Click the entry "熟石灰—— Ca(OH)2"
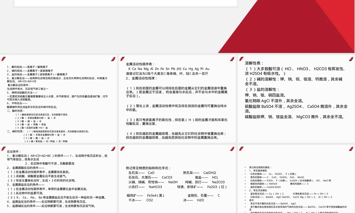Screen dimensions: 355x213 200,173
